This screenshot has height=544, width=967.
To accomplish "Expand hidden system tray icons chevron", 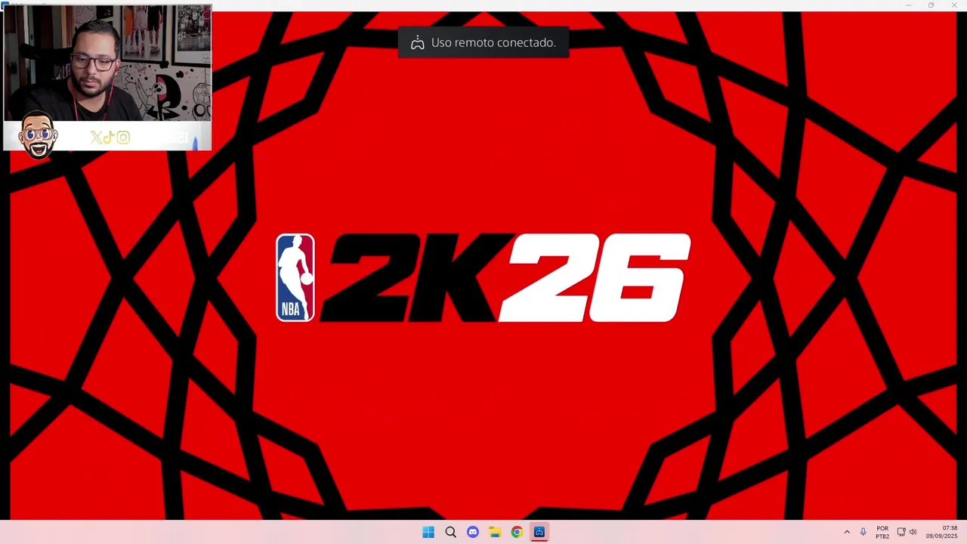I will (x=847, y=532).
